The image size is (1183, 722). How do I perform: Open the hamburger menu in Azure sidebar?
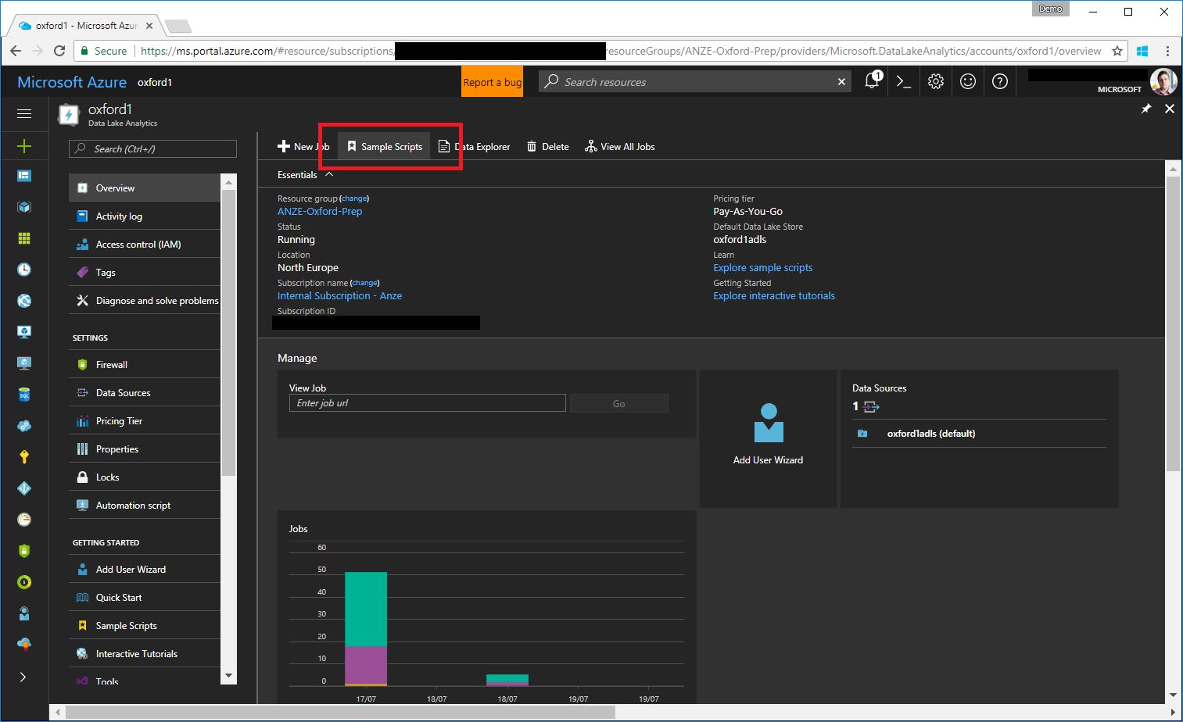(x=24, y=114)
